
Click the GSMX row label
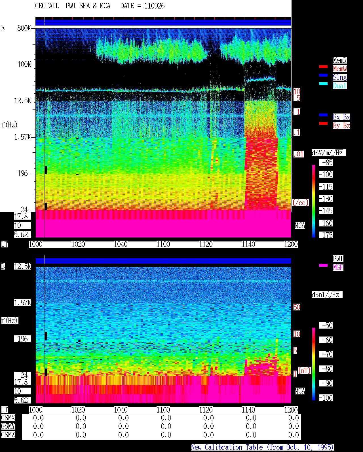[8, 418]
